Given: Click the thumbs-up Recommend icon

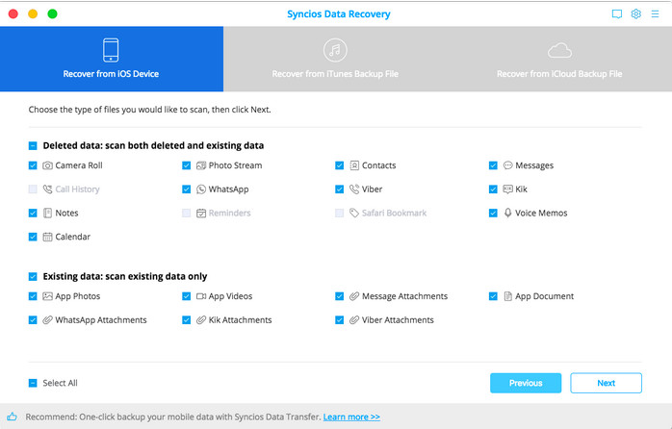Looking at the screenshot, I should 13,417.
